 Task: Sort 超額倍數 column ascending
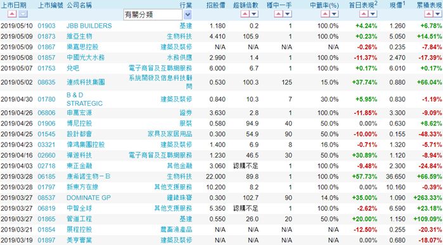tap(245, 14)
